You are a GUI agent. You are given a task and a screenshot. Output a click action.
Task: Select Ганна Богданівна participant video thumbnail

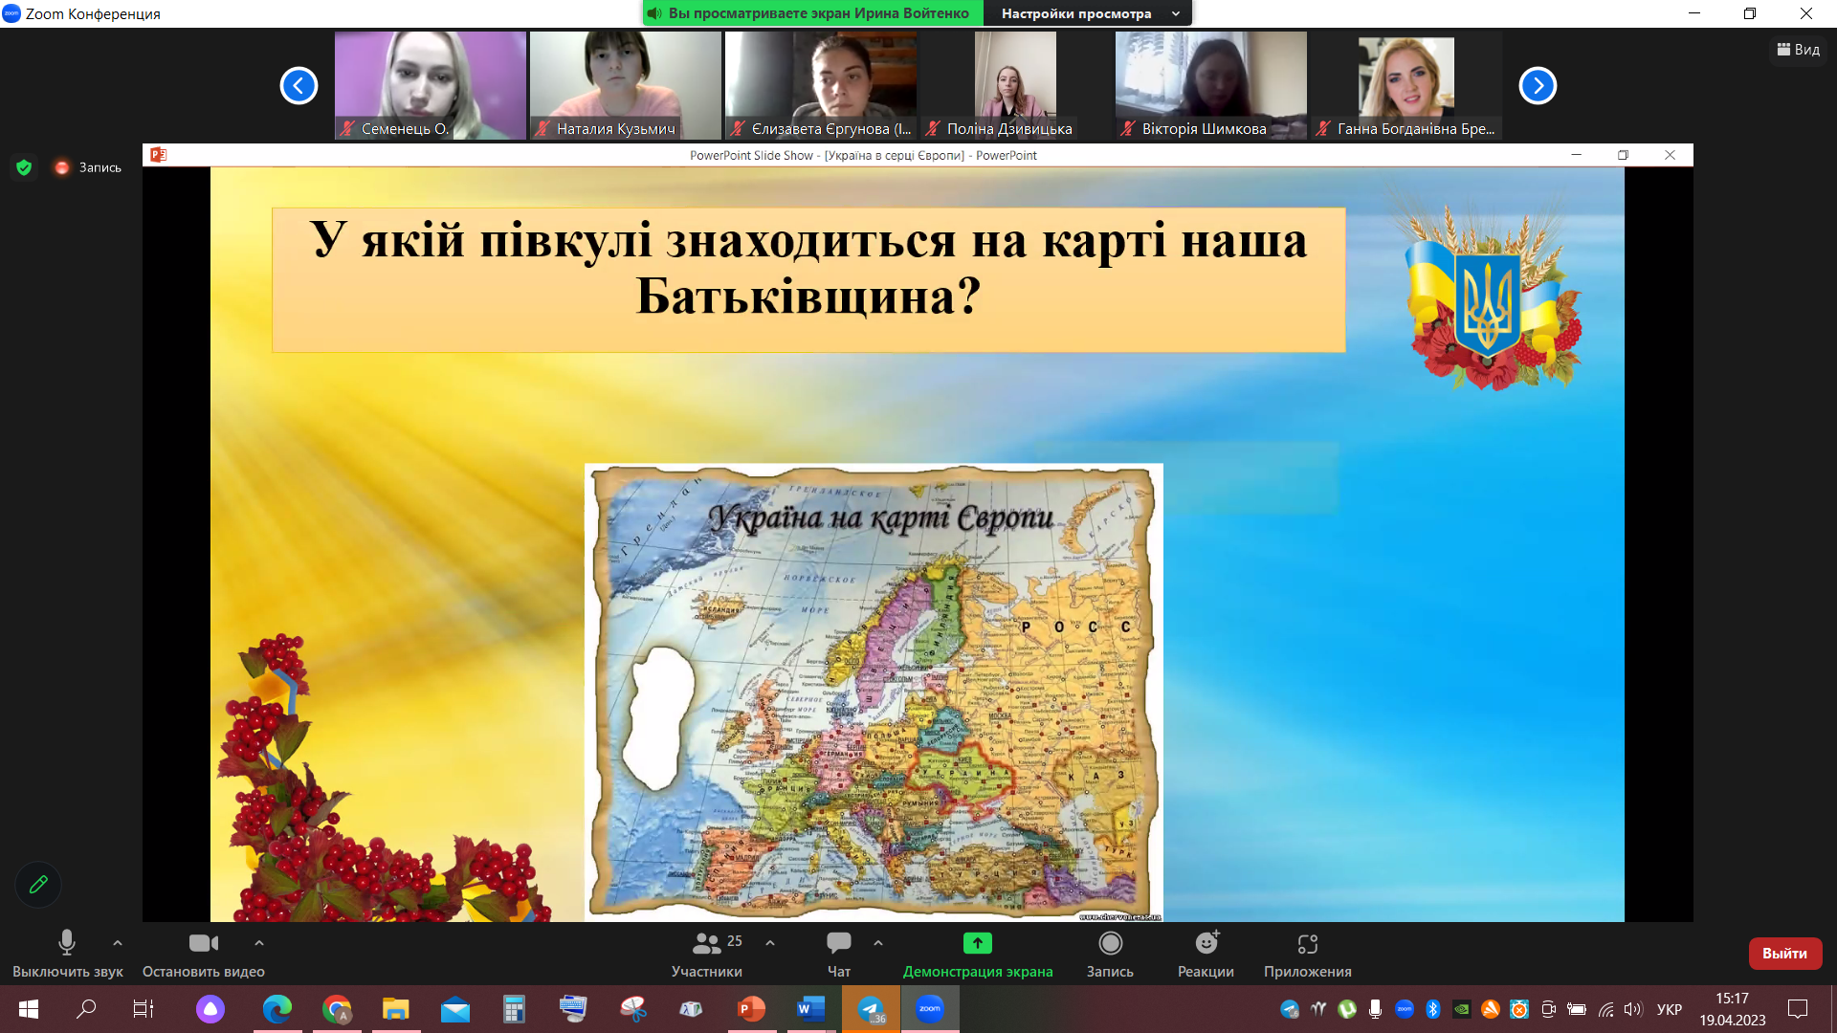pos(1405,86)
